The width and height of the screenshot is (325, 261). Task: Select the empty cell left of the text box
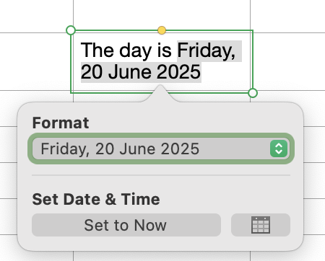click(37, 61)
